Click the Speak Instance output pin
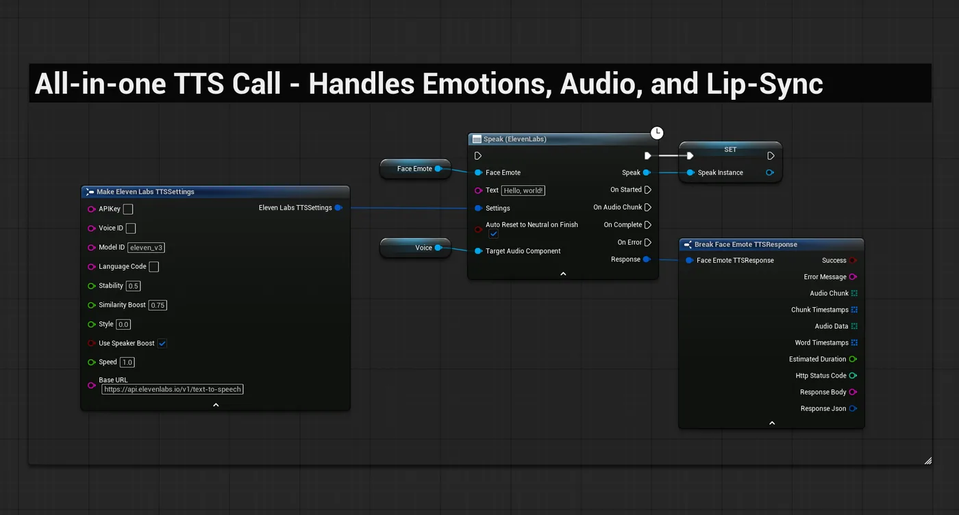Image resolution: width=959 pixels, height=515 pixels. (x=770, y=173)
